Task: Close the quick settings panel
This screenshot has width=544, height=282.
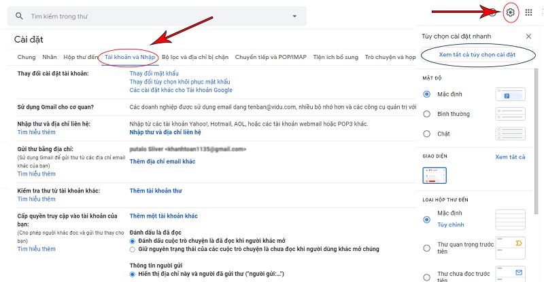Action: (528, 37)
